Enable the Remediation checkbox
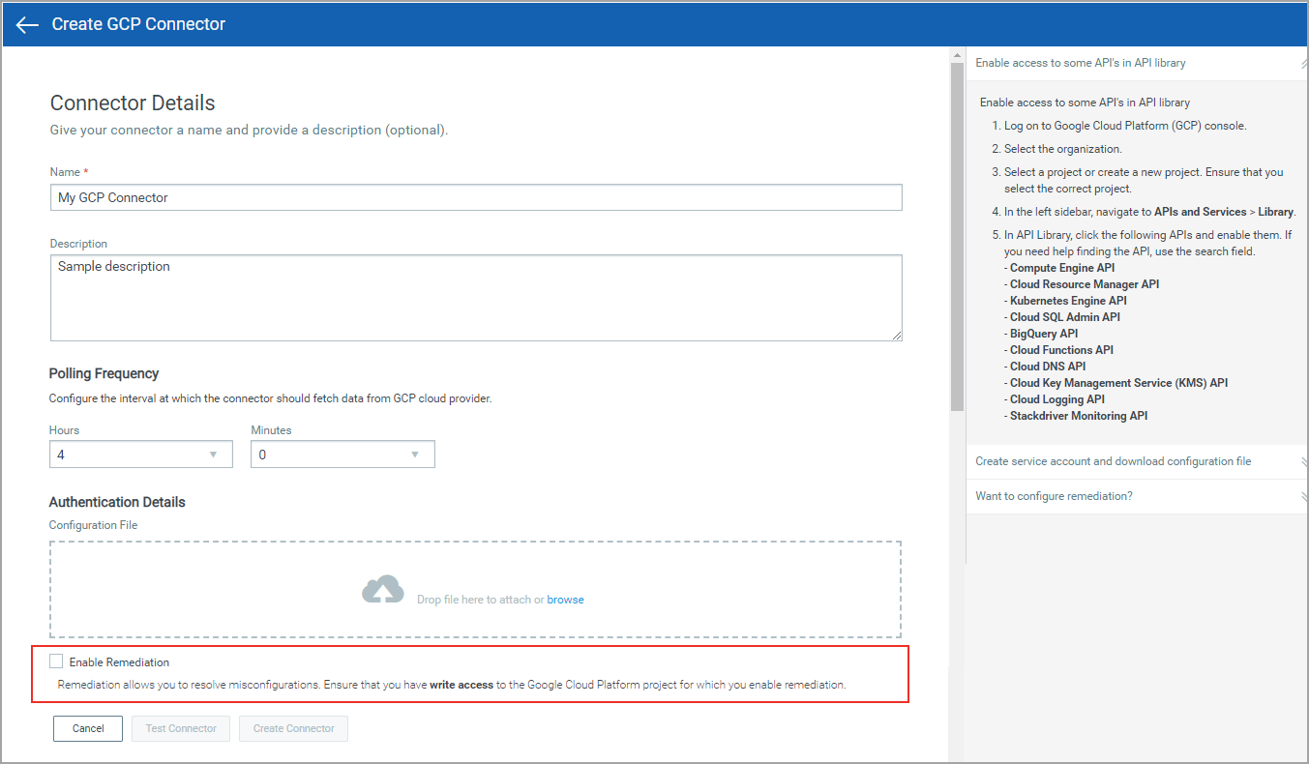This screenshot has height=764, width=1309. [55, 661]
